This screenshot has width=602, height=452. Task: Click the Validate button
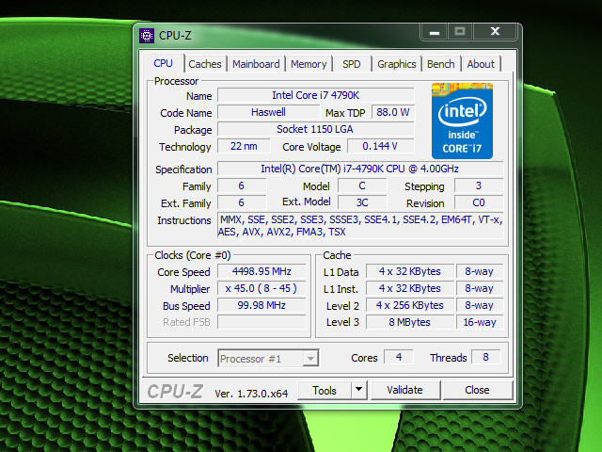coord(405,390)
